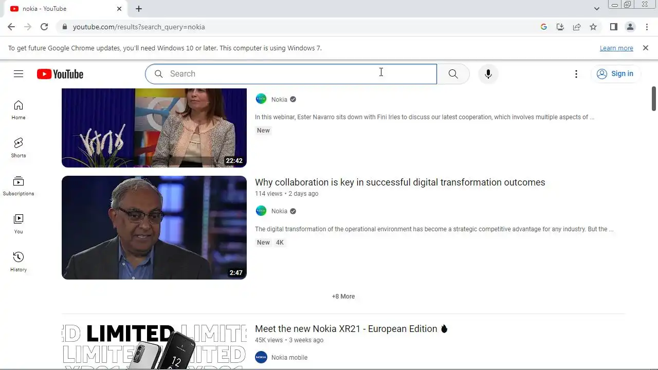
Task: Open Shorts in the sidebar
Action: click(19, 148)
